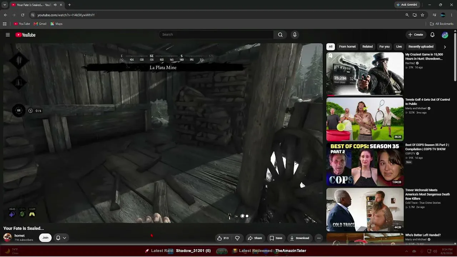Click the YouTube logo to go home
This screenshot has width=457, height=257.
(x=25, y=35)
